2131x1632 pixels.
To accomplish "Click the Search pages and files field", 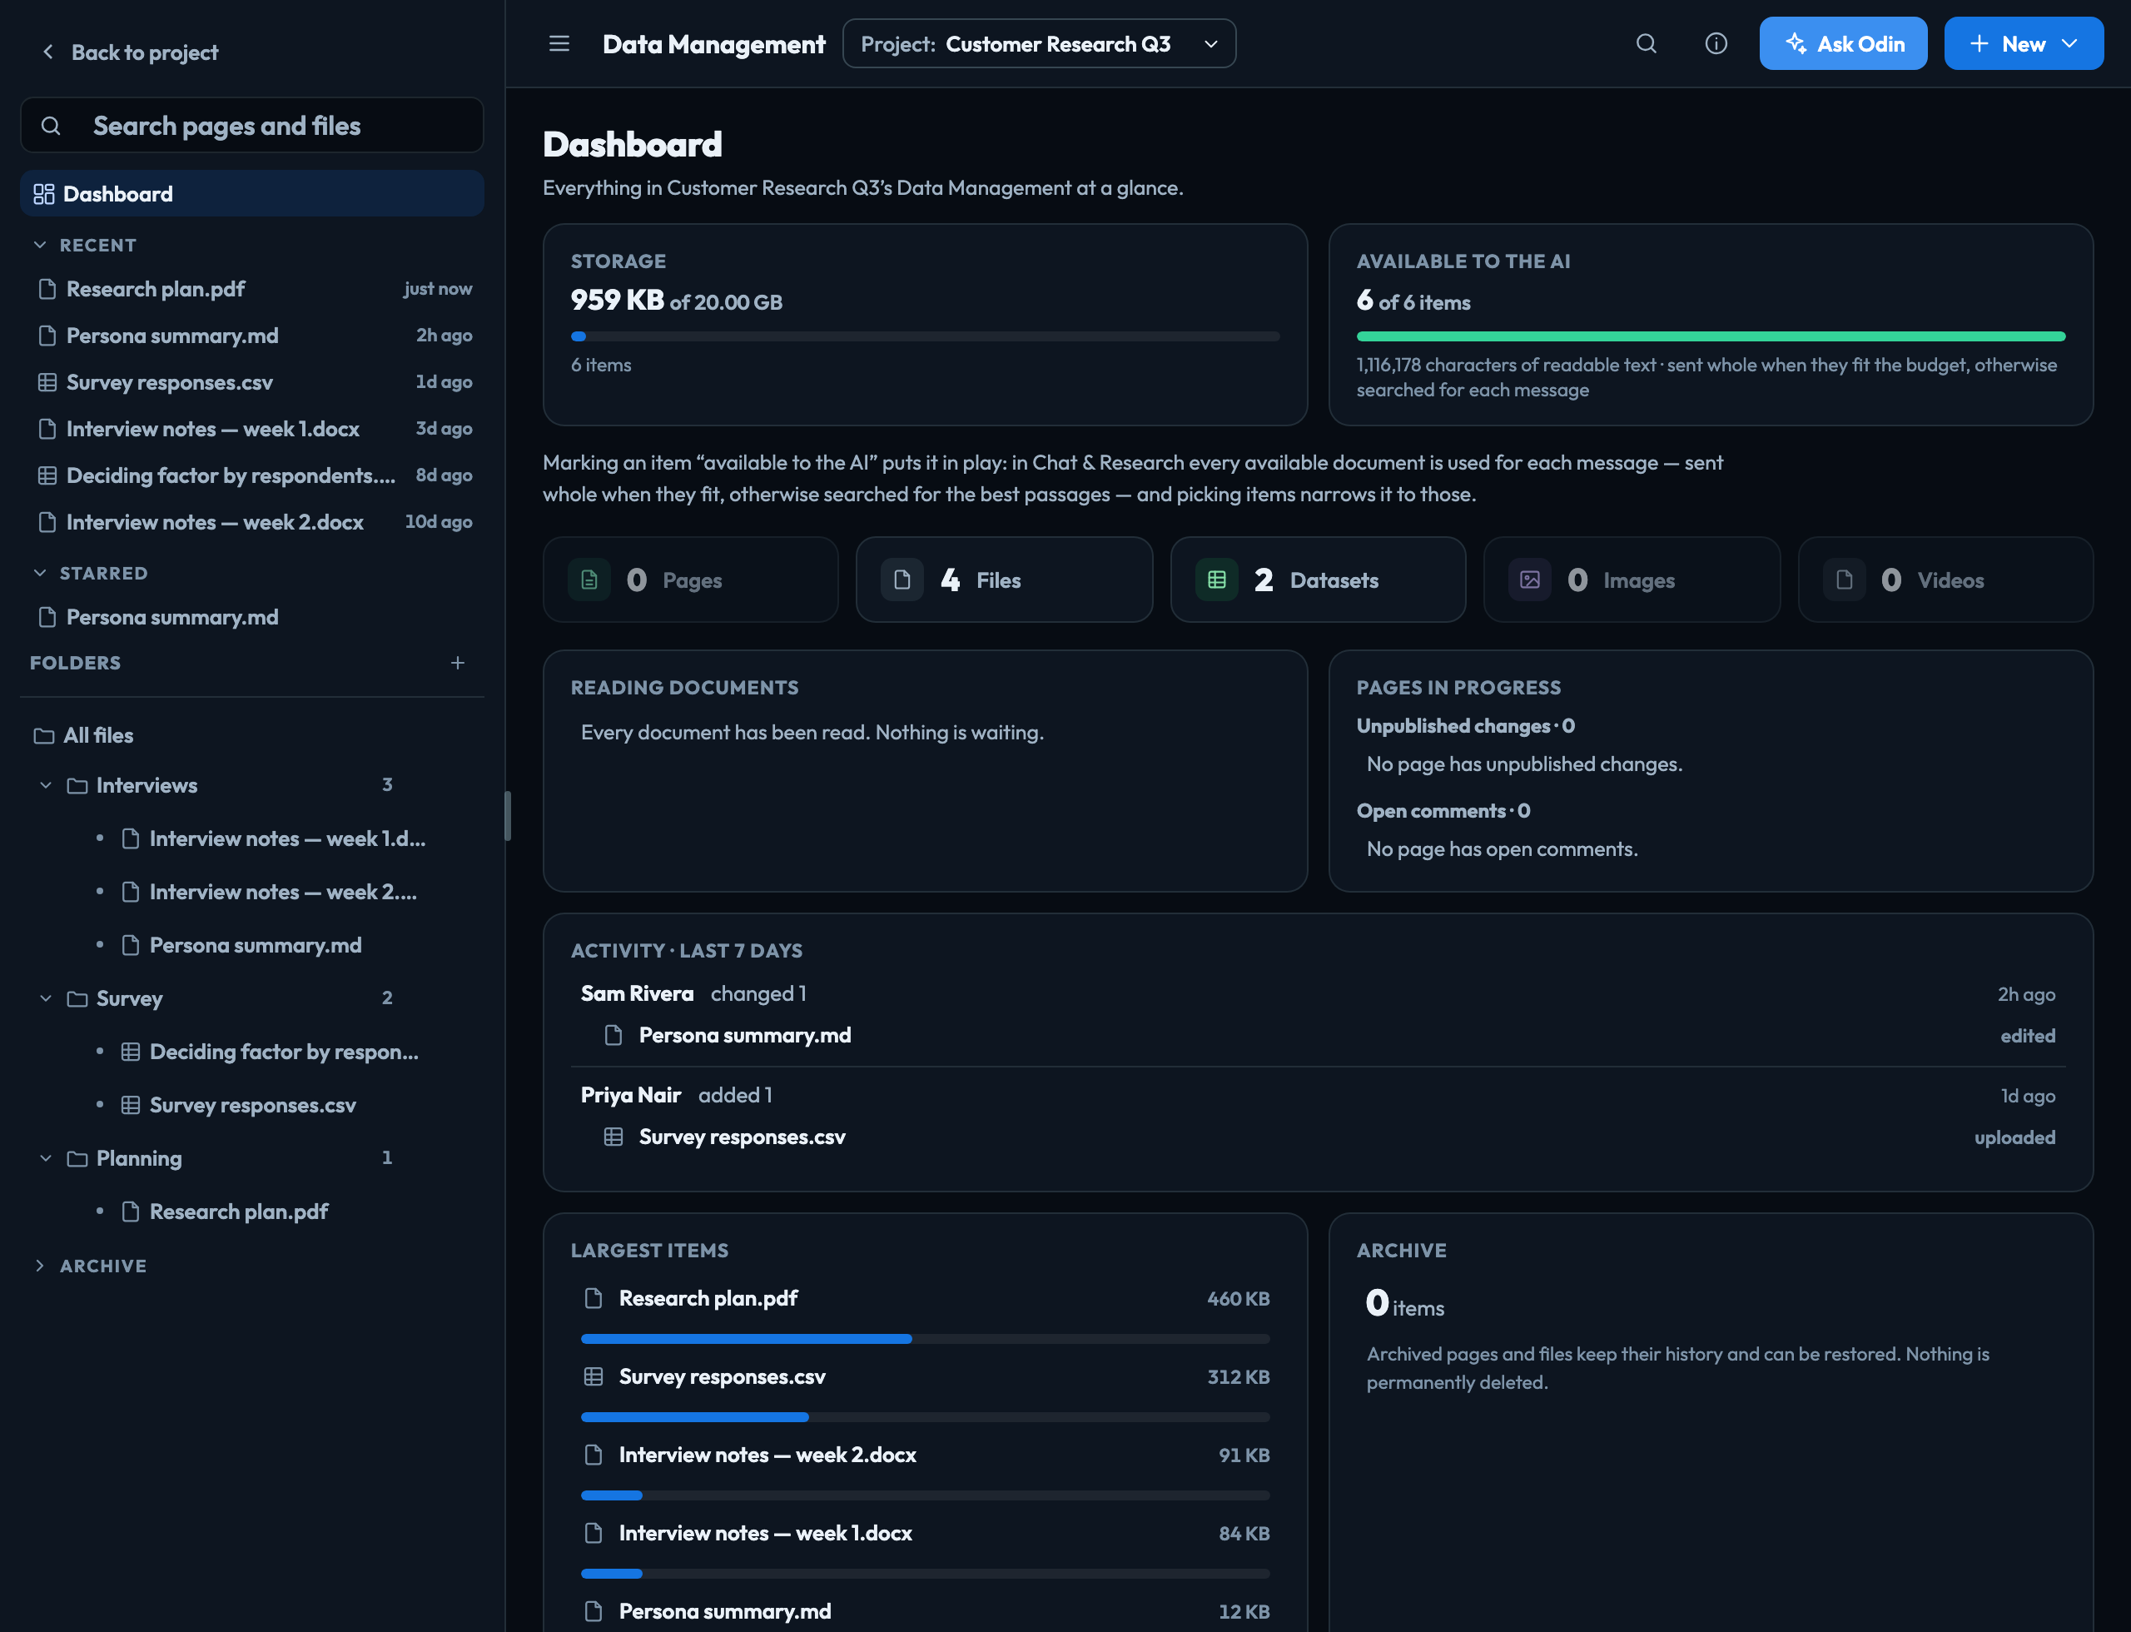I will pos(251,125).
